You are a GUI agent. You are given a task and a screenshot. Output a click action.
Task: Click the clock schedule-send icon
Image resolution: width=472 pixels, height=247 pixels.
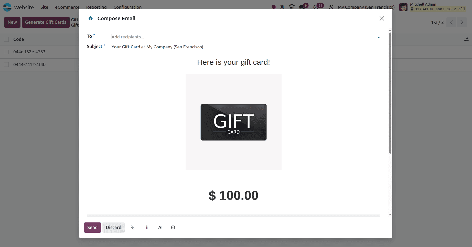point(173,228)
